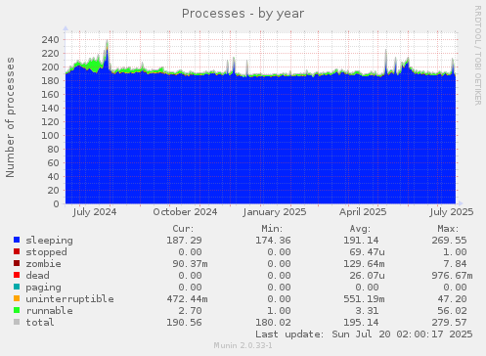Click the gray total legend swatch
This screenshot has height=356, width=486.
(17, 322)
